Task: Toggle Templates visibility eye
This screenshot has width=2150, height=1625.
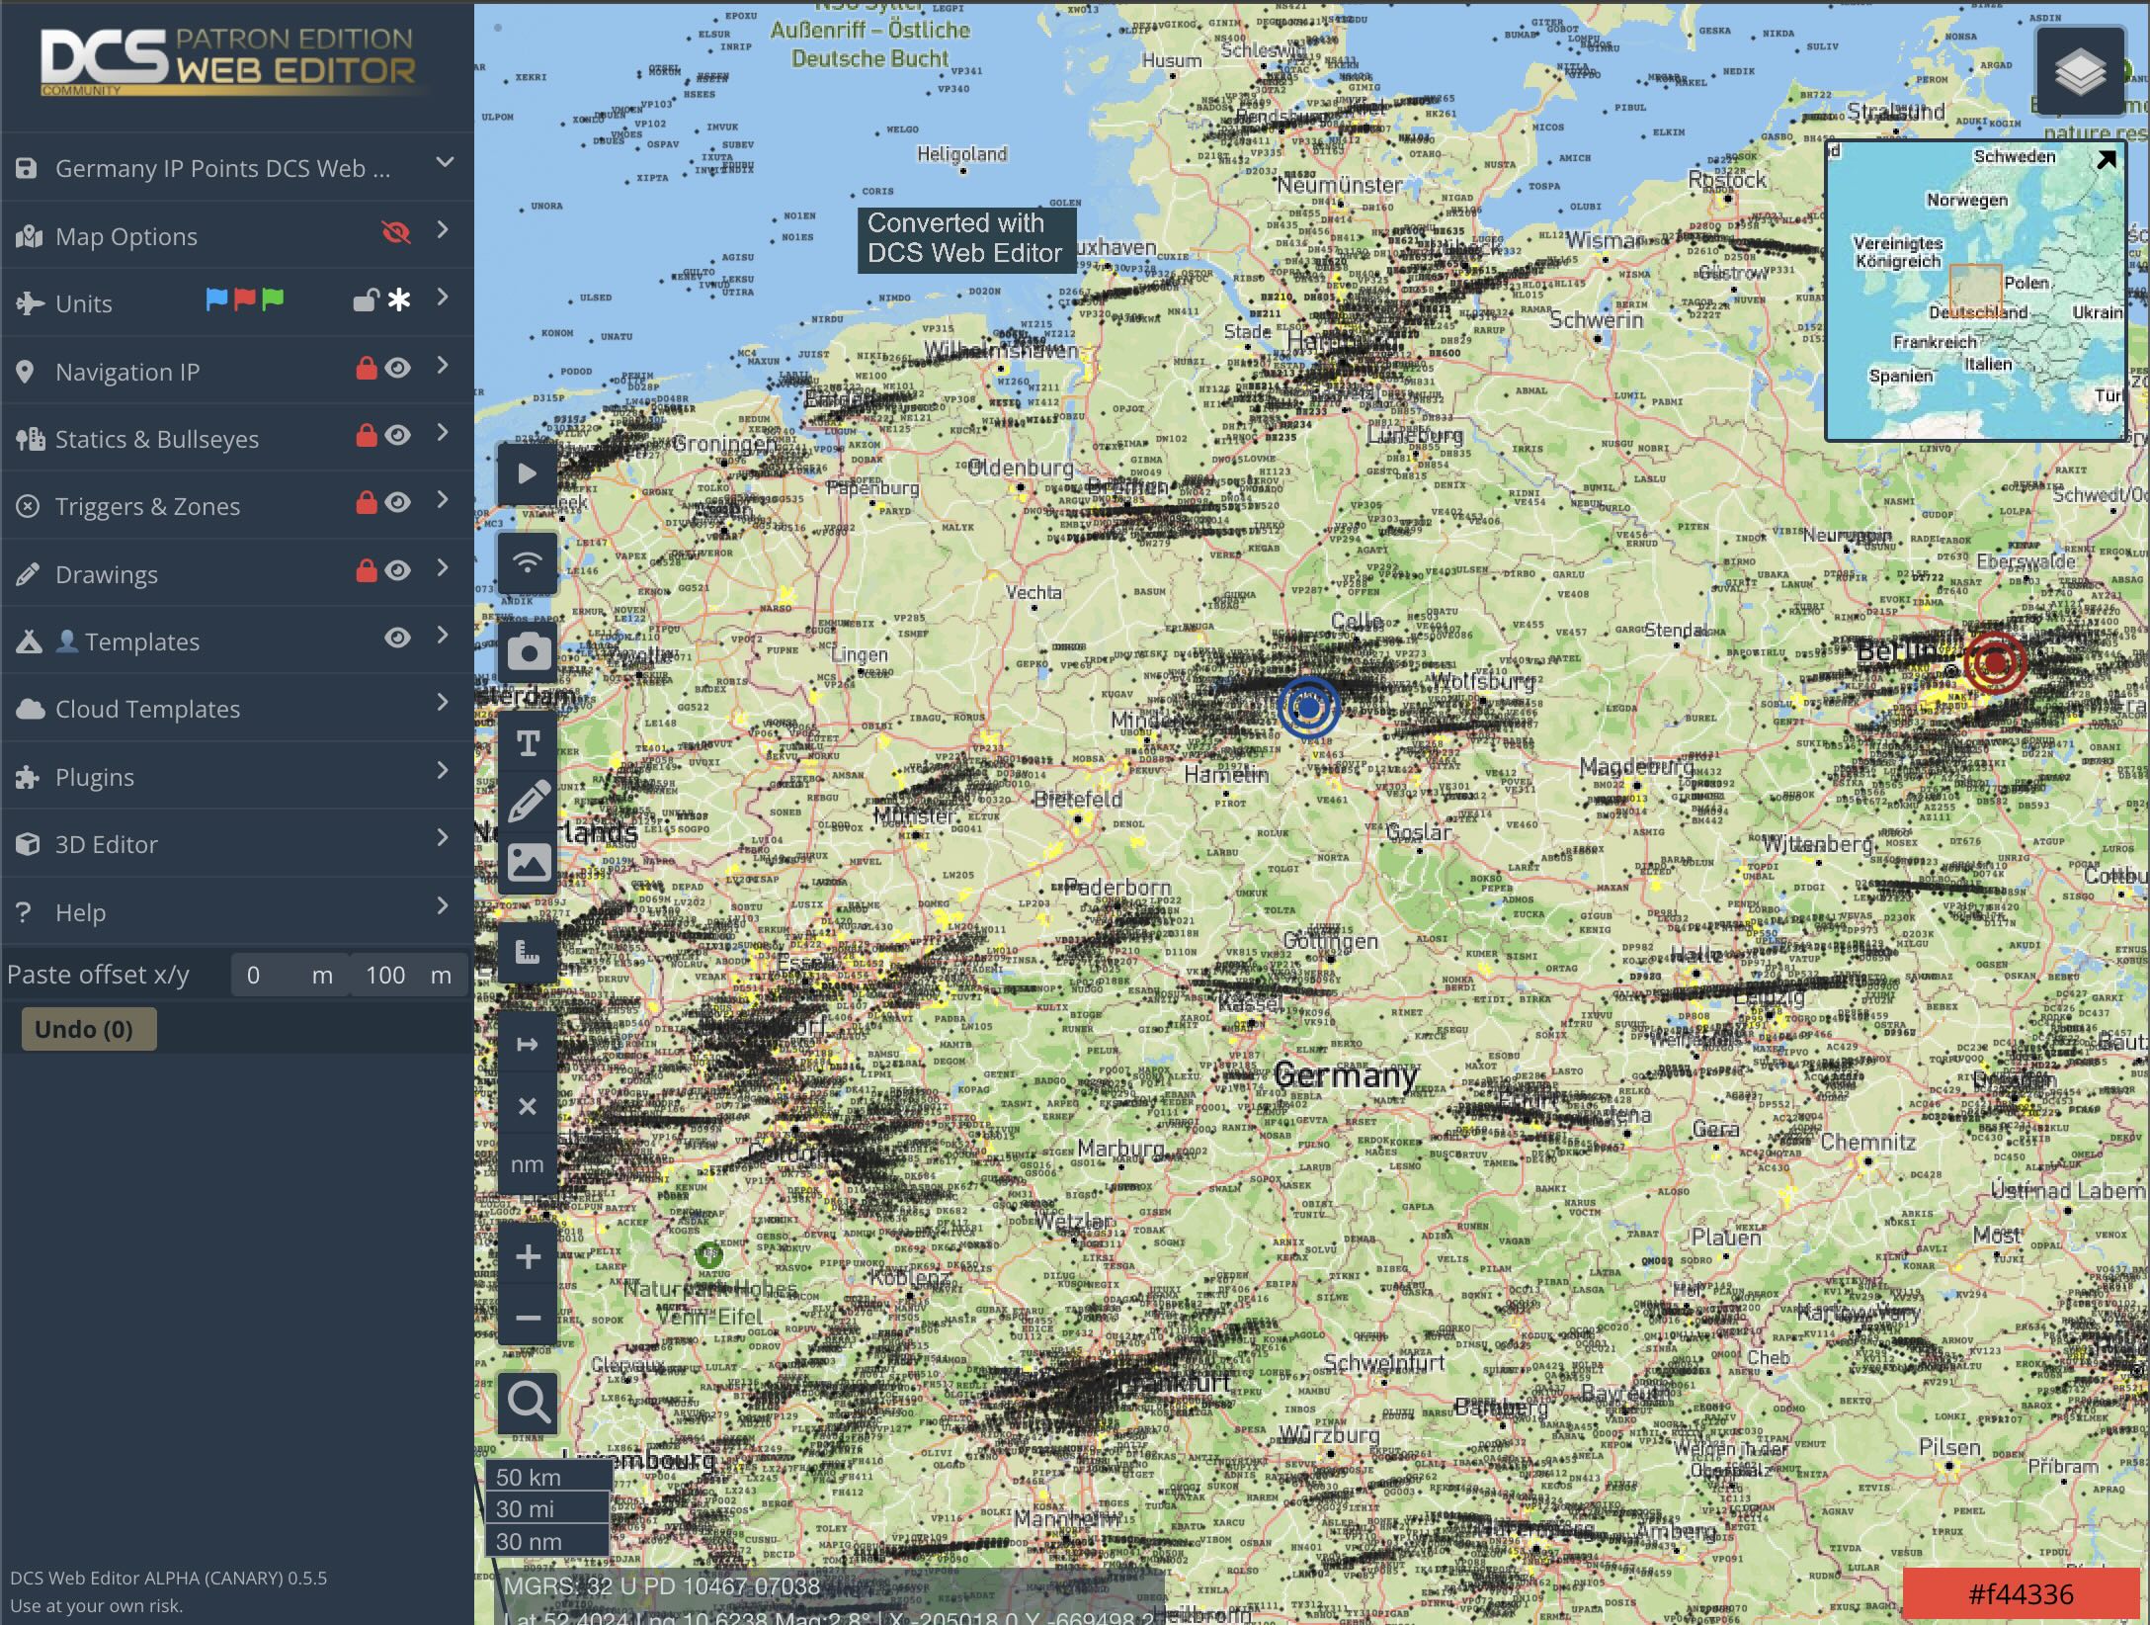Action: [396, 638]
